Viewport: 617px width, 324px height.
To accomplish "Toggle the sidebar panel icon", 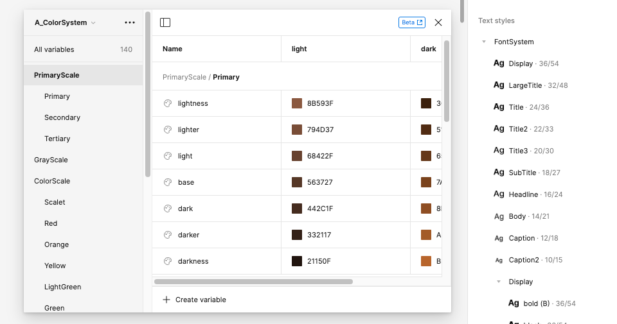I will click(165, 22).
